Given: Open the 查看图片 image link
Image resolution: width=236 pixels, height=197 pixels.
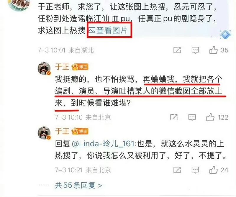Looking at the screenshot, I should (x=108, y=30).
